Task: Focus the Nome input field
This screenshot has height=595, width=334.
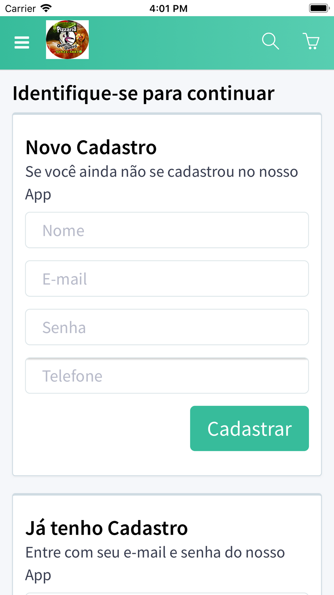Action: pos(167,230)
